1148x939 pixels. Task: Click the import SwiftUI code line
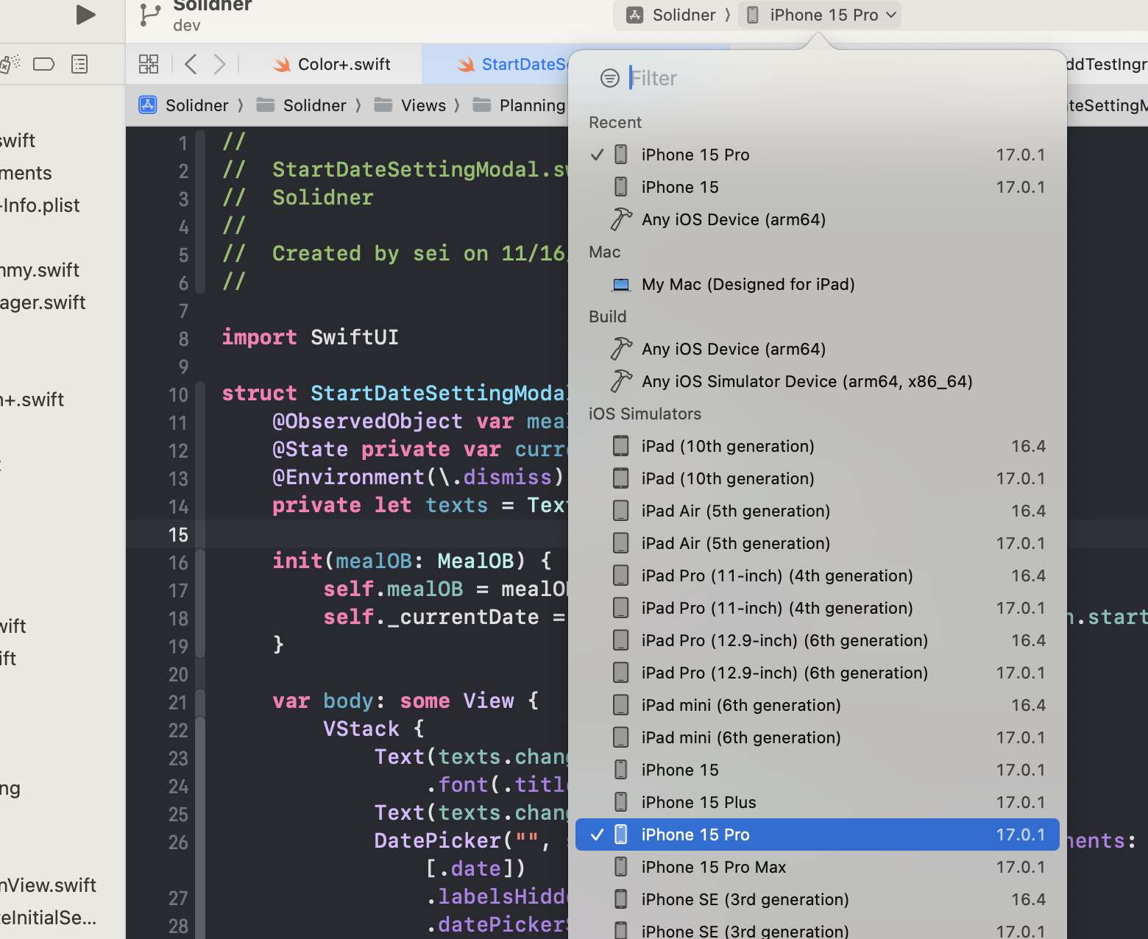(310, 338)
